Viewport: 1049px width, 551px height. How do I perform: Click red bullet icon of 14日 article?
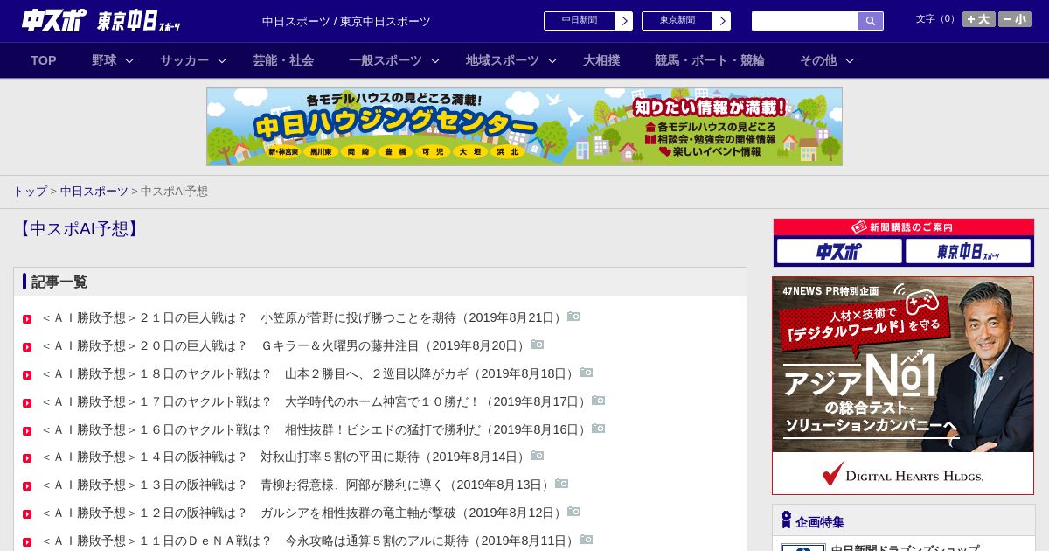27,458
